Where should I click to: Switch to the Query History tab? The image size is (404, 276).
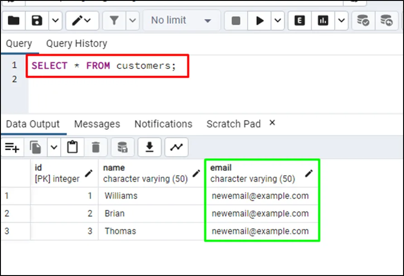[x=77, y=44]
